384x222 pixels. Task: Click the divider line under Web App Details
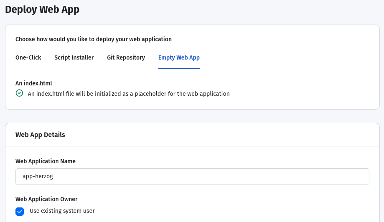[192, 147]
